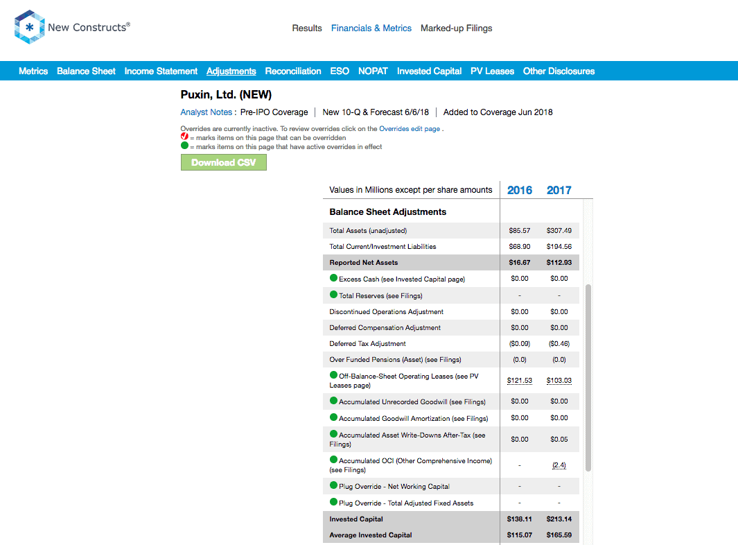Image resolution: width=738 pixels, height=545 pixels.
Task: Click 2016 operating leases value $121.53
Action: tap(520, 381)
